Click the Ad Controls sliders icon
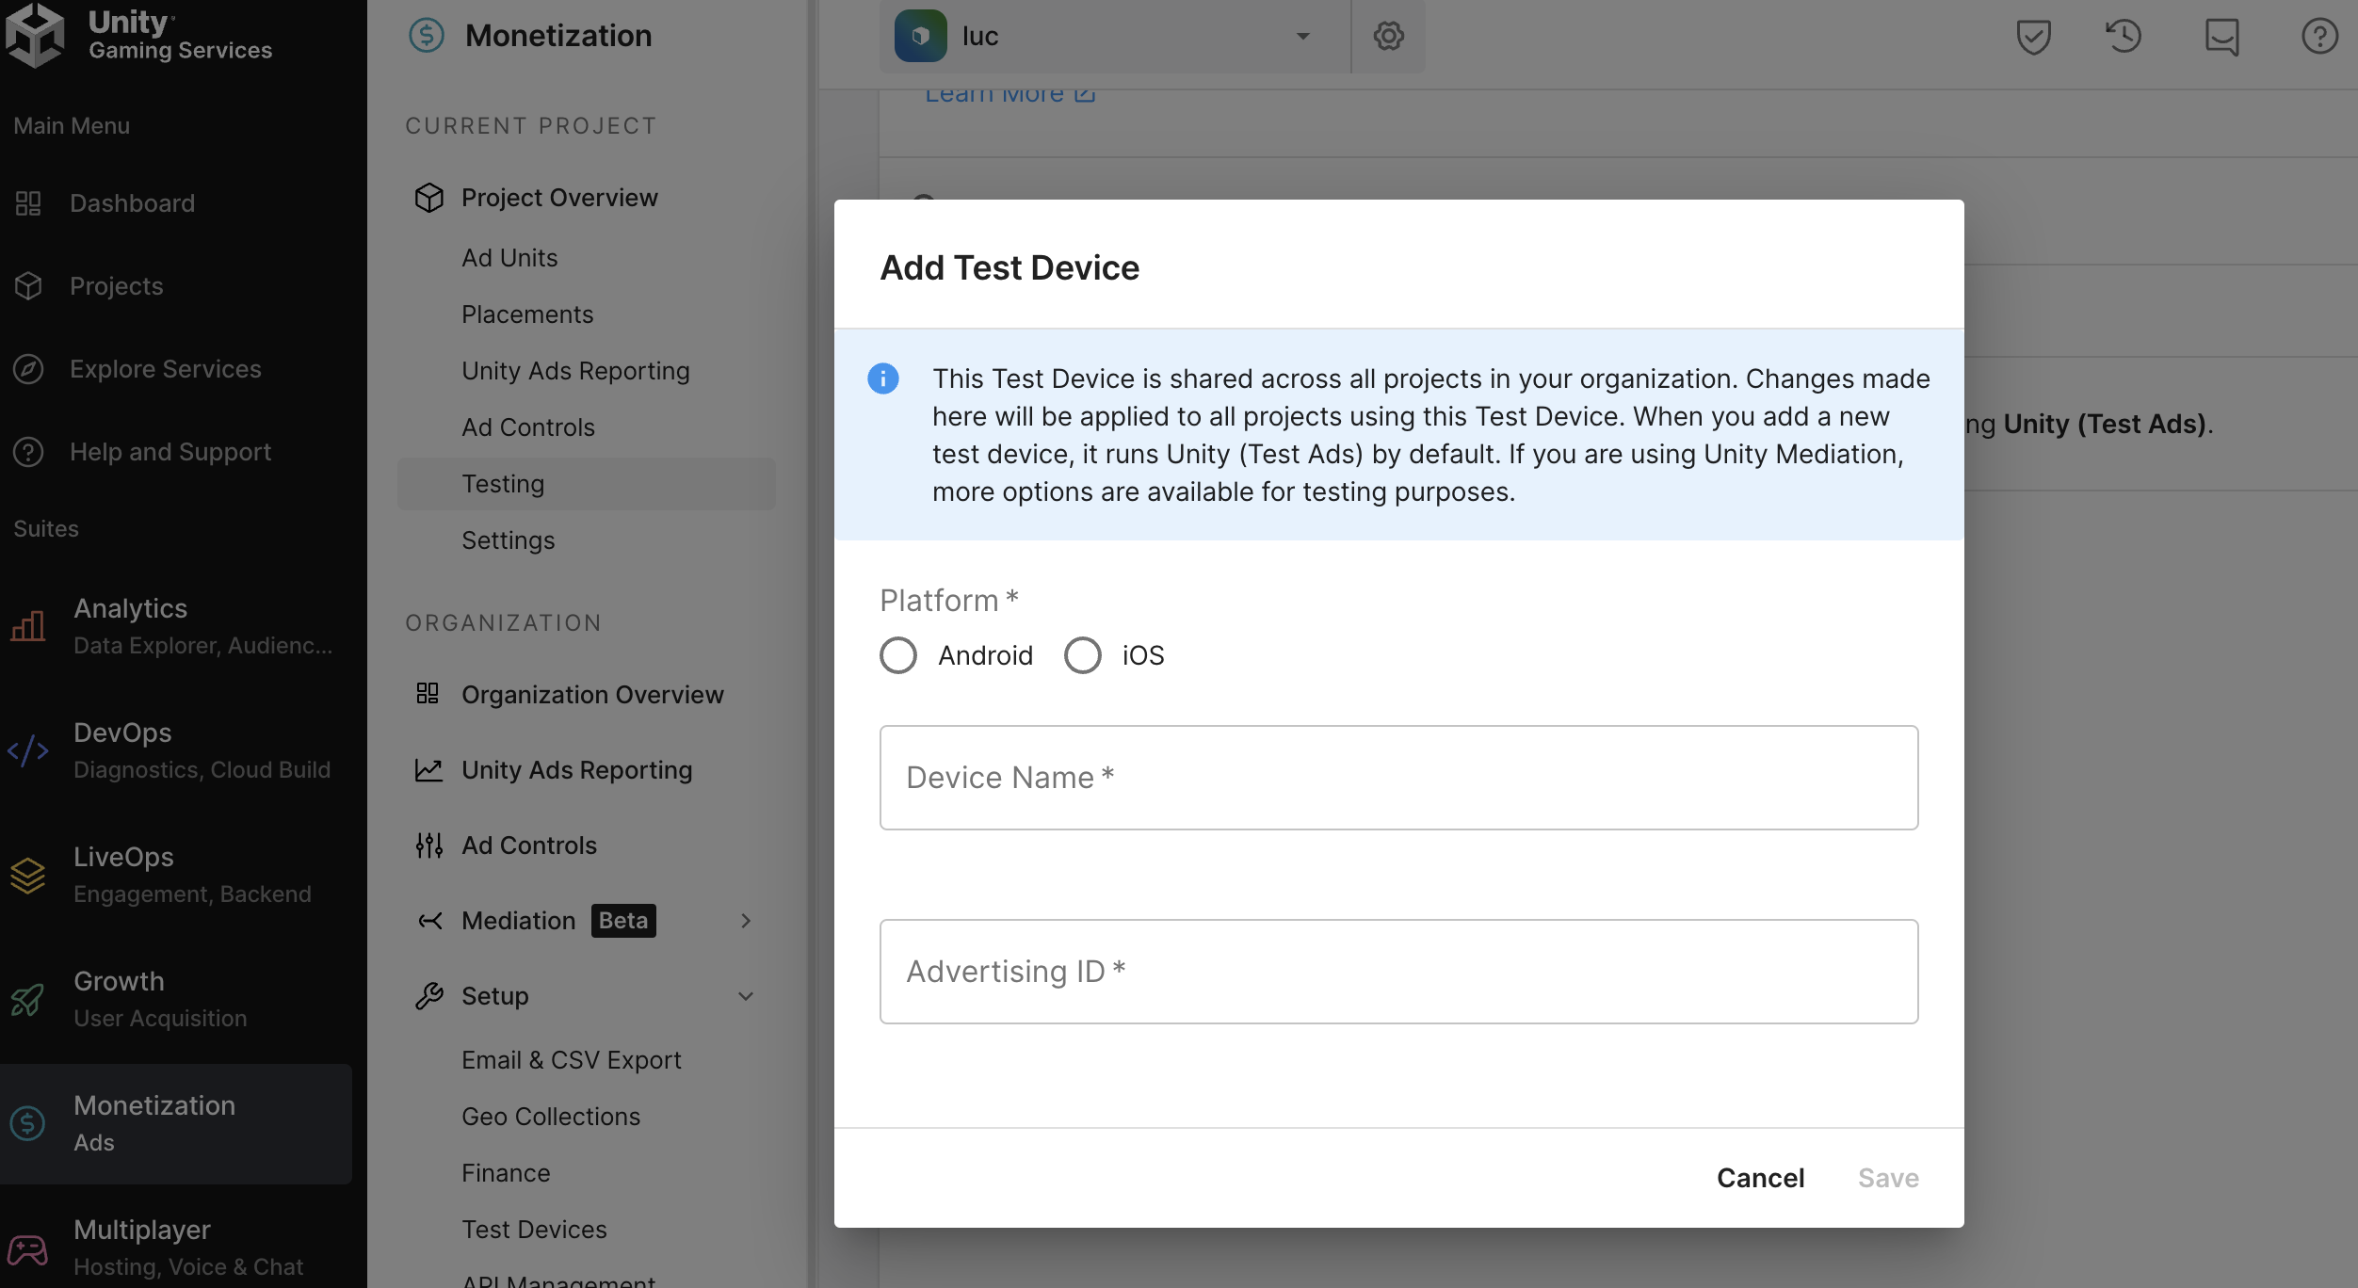2358x1288 pixels. pos(429,845)
